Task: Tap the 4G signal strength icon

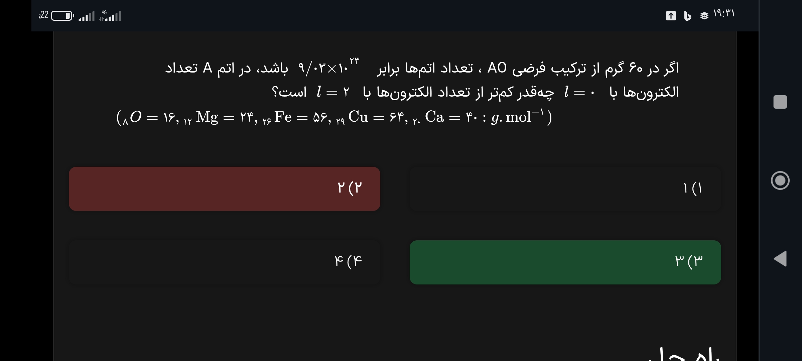Action: coord(110,16)
